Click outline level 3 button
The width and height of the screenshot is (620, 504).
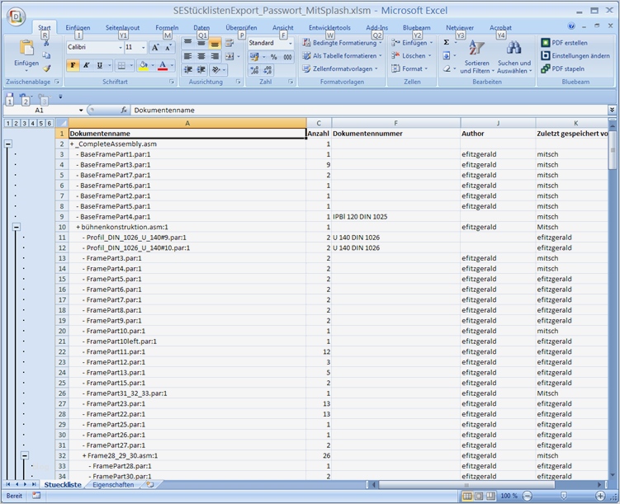pyautogui.click(x=24, y=123)
